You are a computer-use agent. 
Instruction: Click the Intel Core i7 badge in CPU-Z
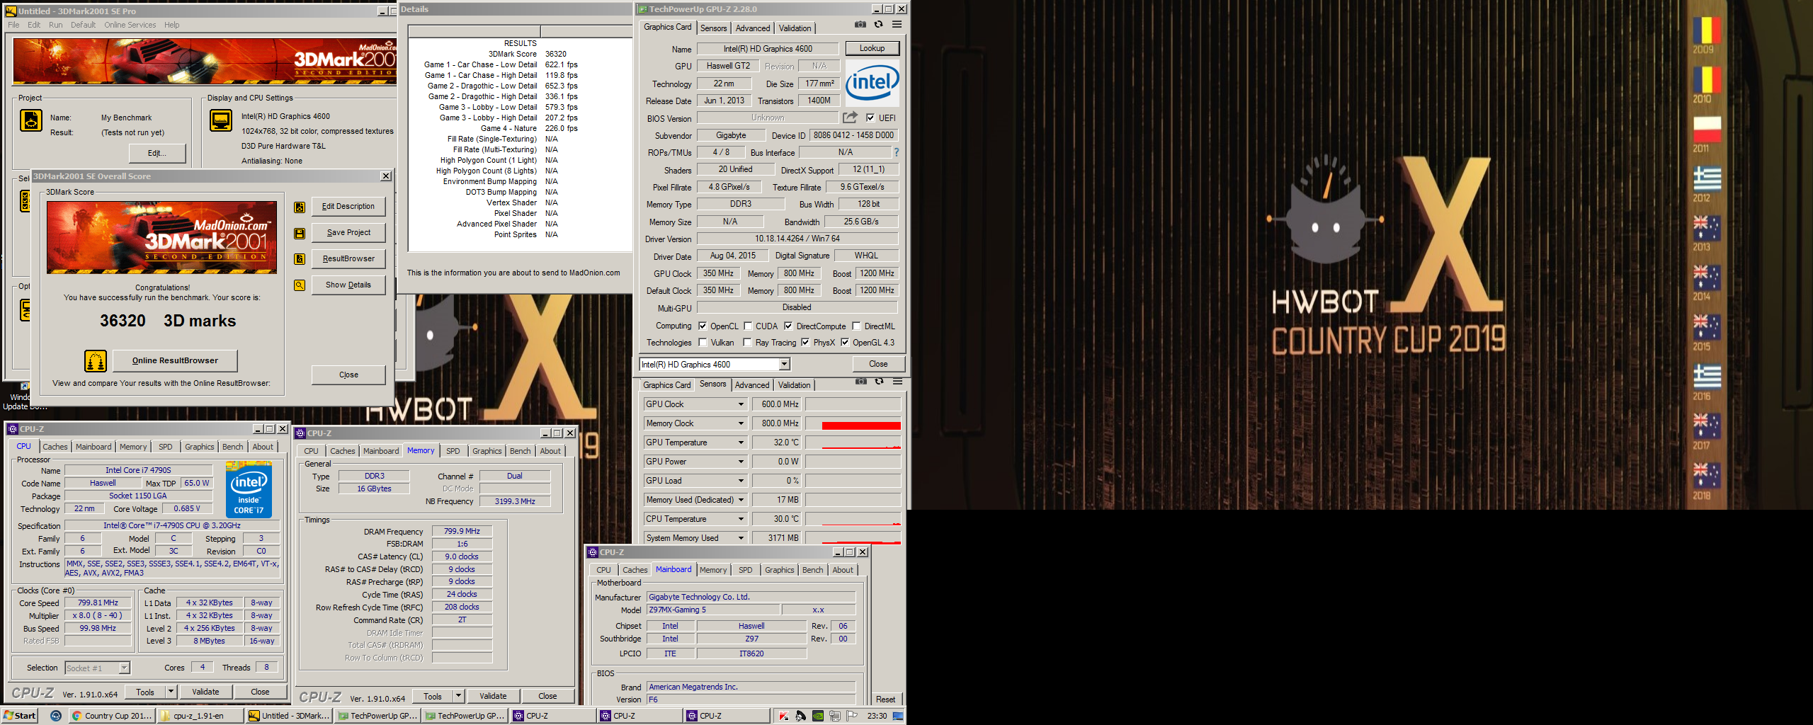pos(249,490)
